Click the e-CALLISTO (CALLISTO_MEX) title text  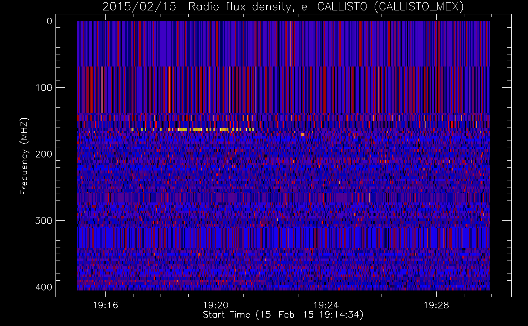tap(382, 7)
